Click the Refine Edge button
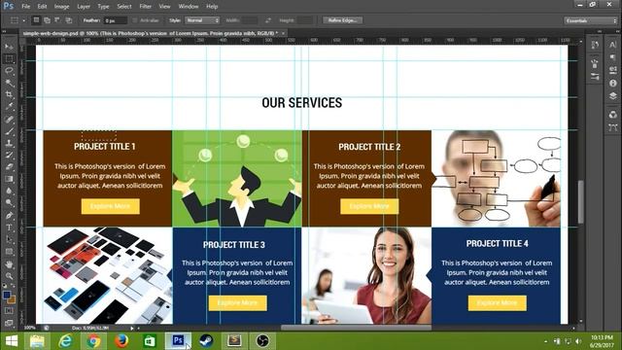The width and height of the screenshot is (622, 350). tap(342, 20)
